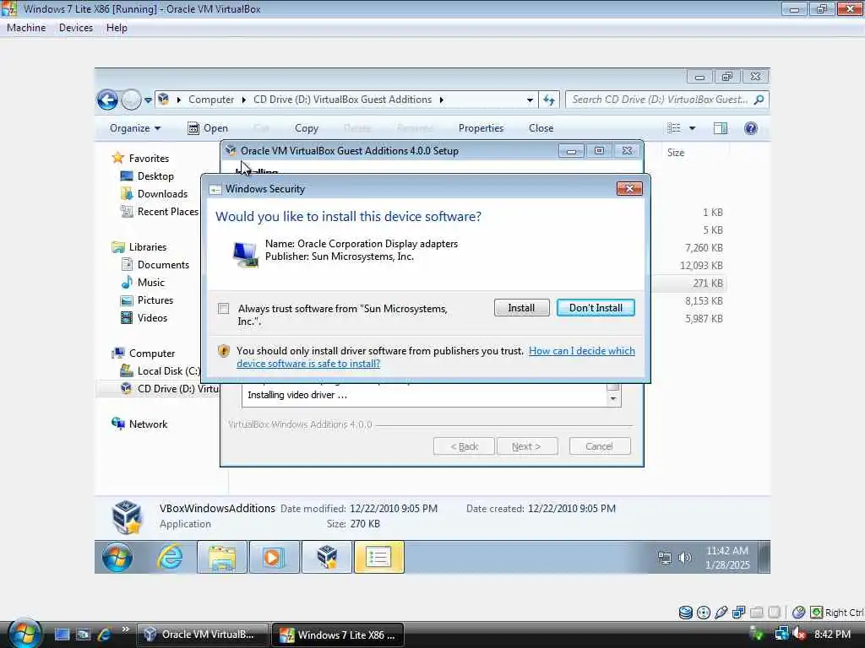
Task: Launch Internet Explorer from guest taskbar
Action: [x=170, y=557]
